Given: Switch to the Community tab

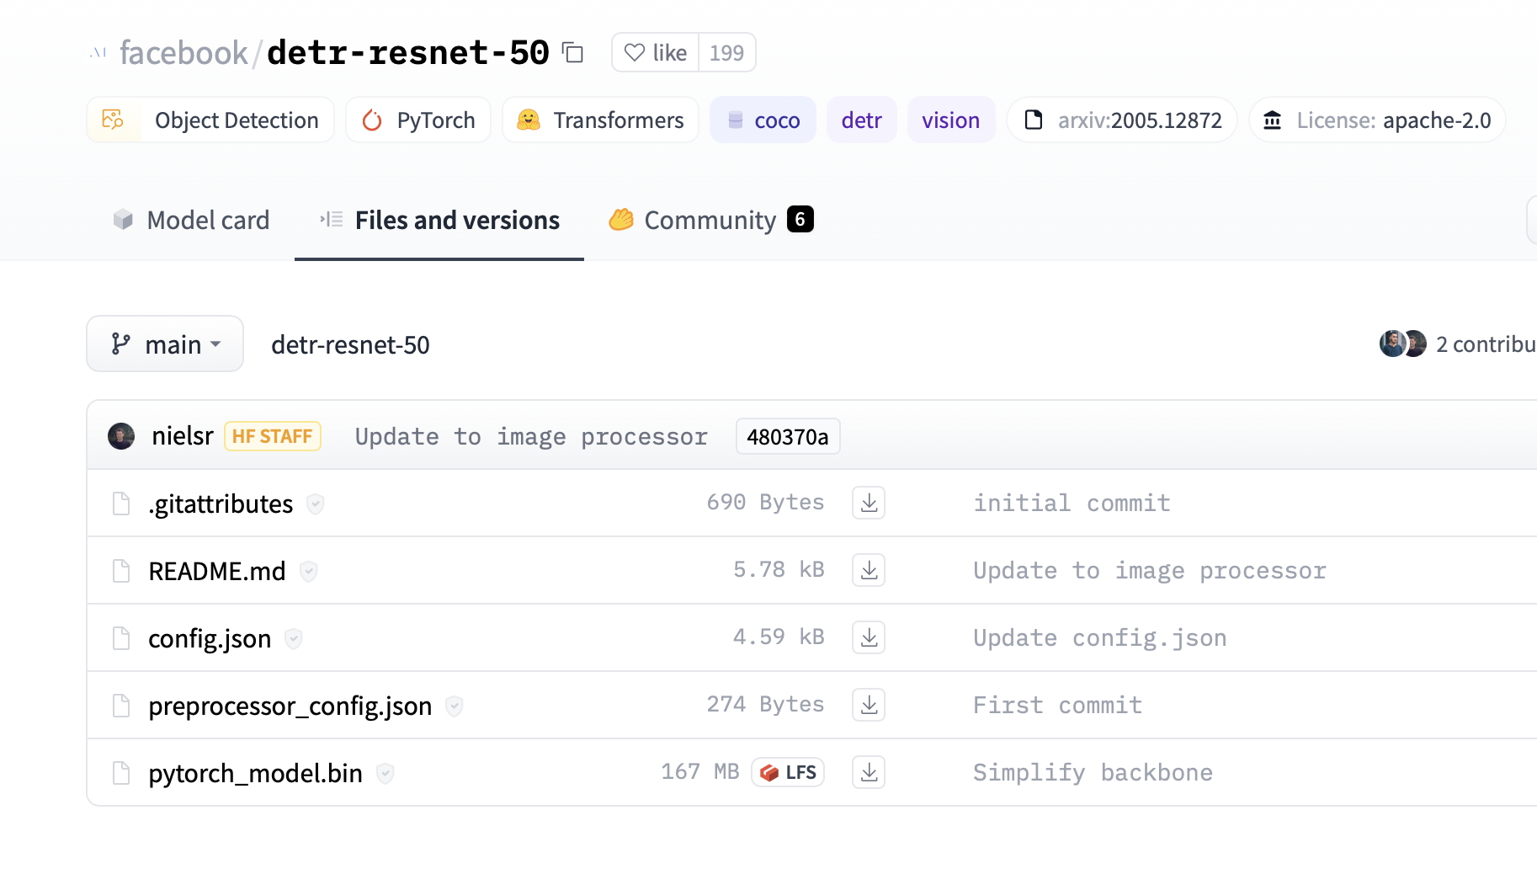Looking at the screenshot, I should [711, 220].
